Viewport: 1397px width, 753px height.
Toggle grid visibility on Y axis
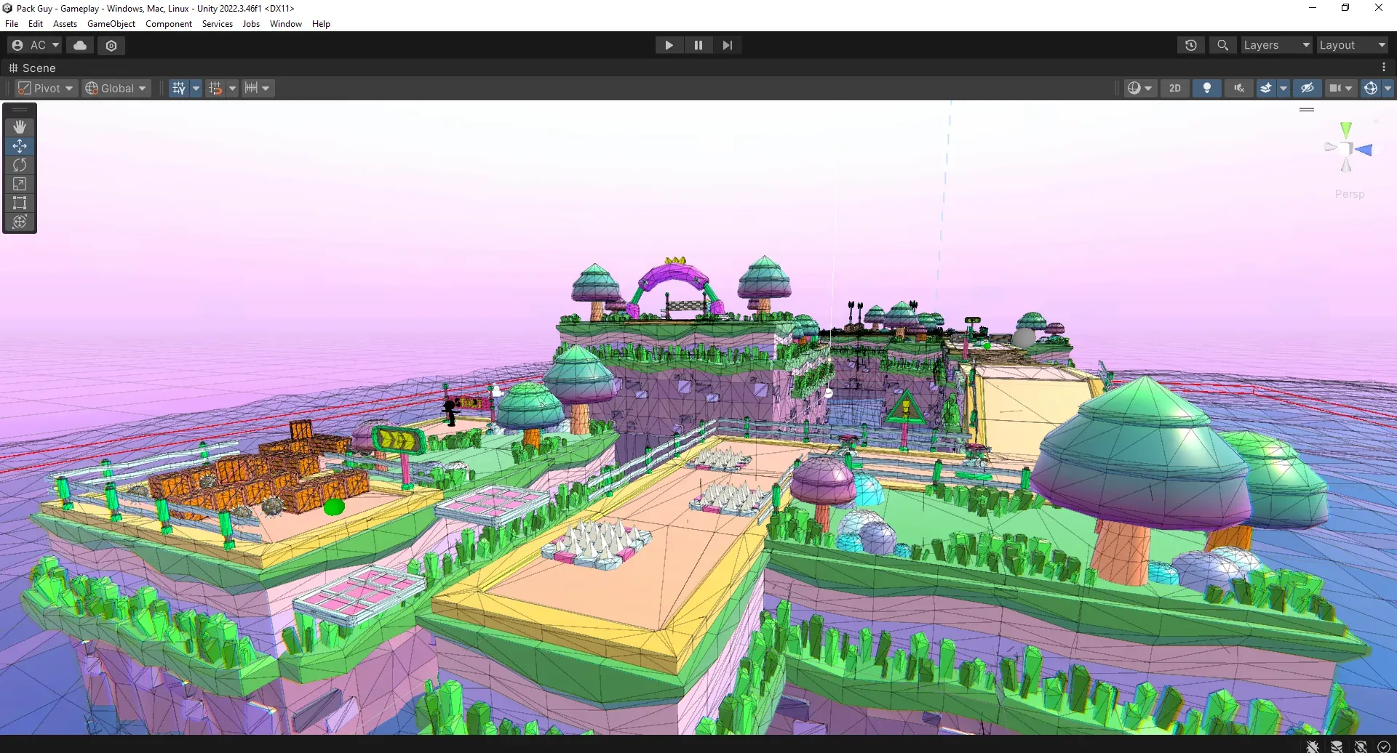tap(179, 88)
